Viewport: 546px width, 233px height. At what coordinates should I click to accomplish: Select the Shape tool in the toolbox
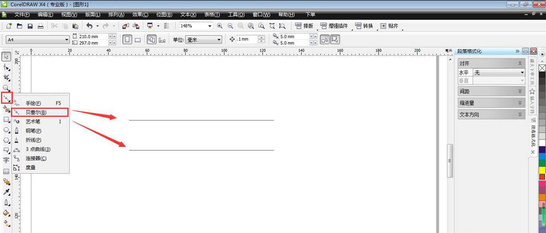pyautogui.click(x=6, y=67)
